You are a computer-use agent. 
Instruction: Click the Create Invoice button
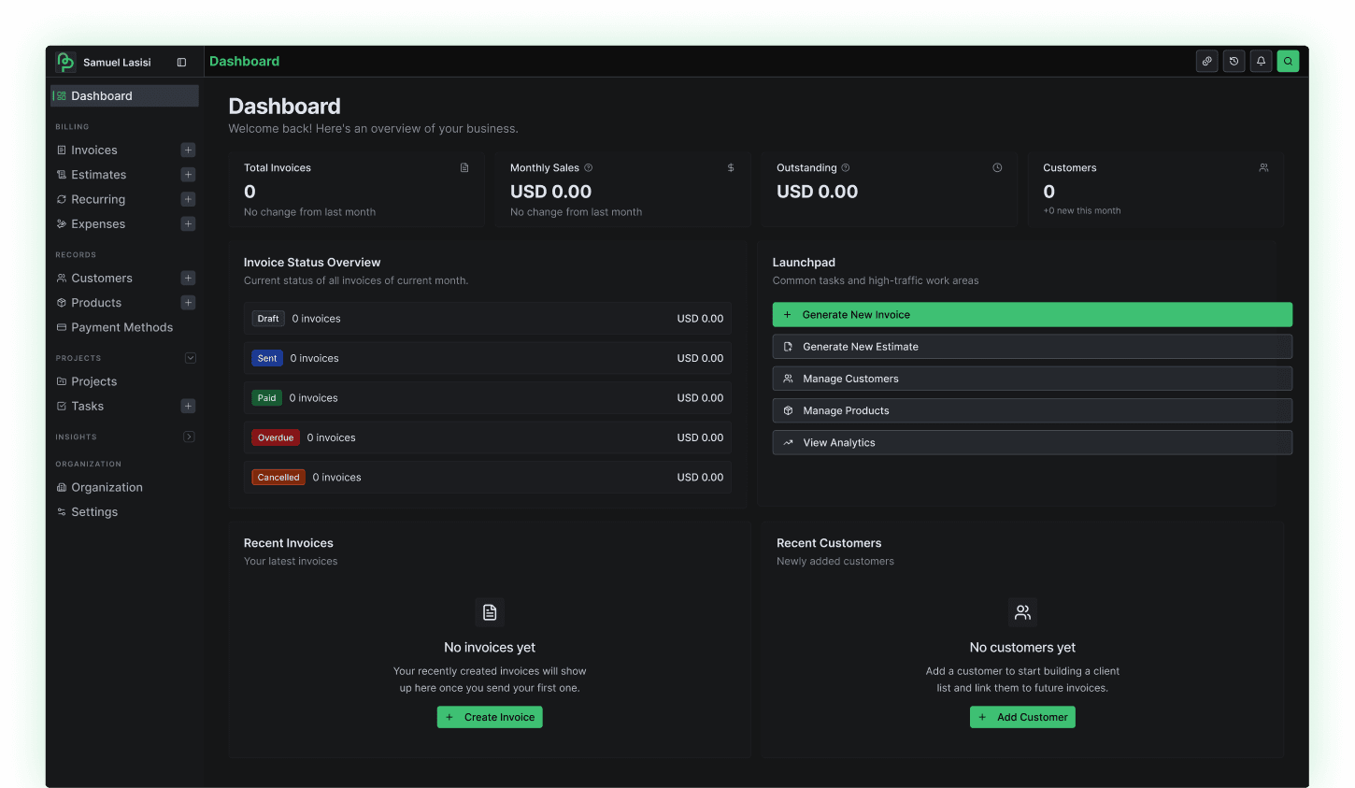pyautogui.click(x=490, y=717)
